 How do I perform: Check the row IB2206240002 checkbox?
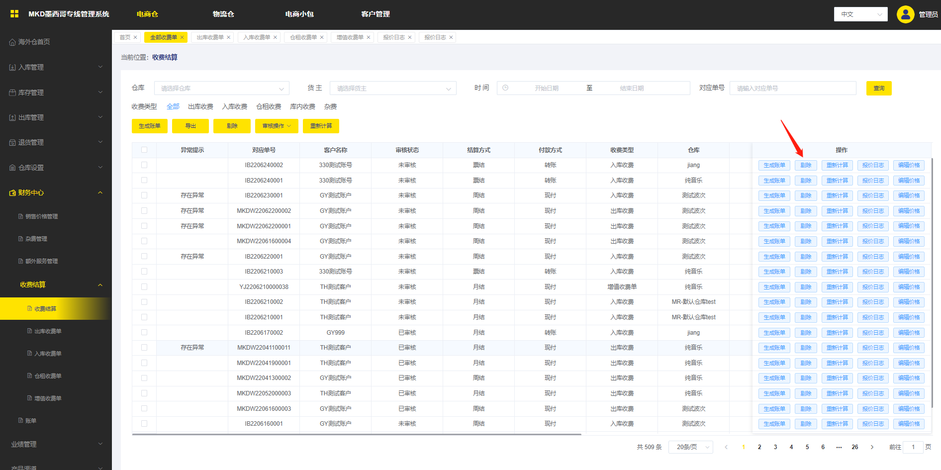144,165
